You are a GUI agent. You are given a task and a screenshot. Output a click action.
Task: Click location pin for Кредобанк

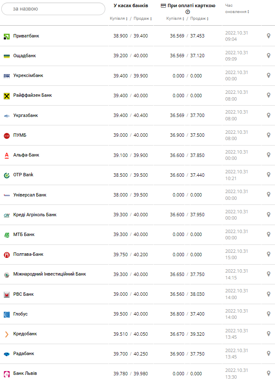tap(268, 334)
